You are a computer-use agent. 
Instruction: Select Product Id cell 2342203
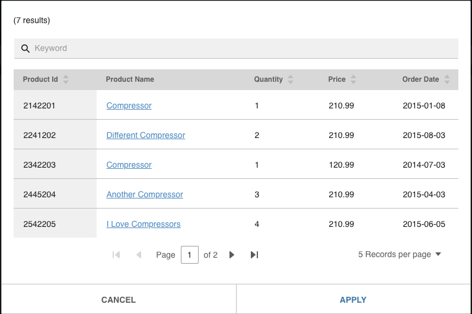[x=55, y=165]
